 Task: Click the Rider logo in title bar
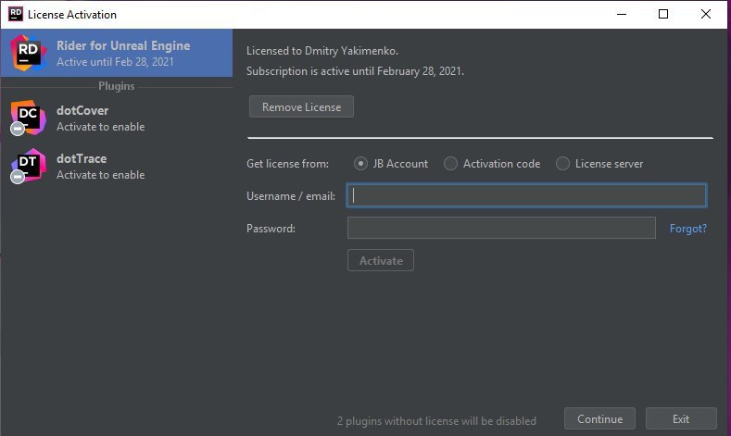point(16,14)
